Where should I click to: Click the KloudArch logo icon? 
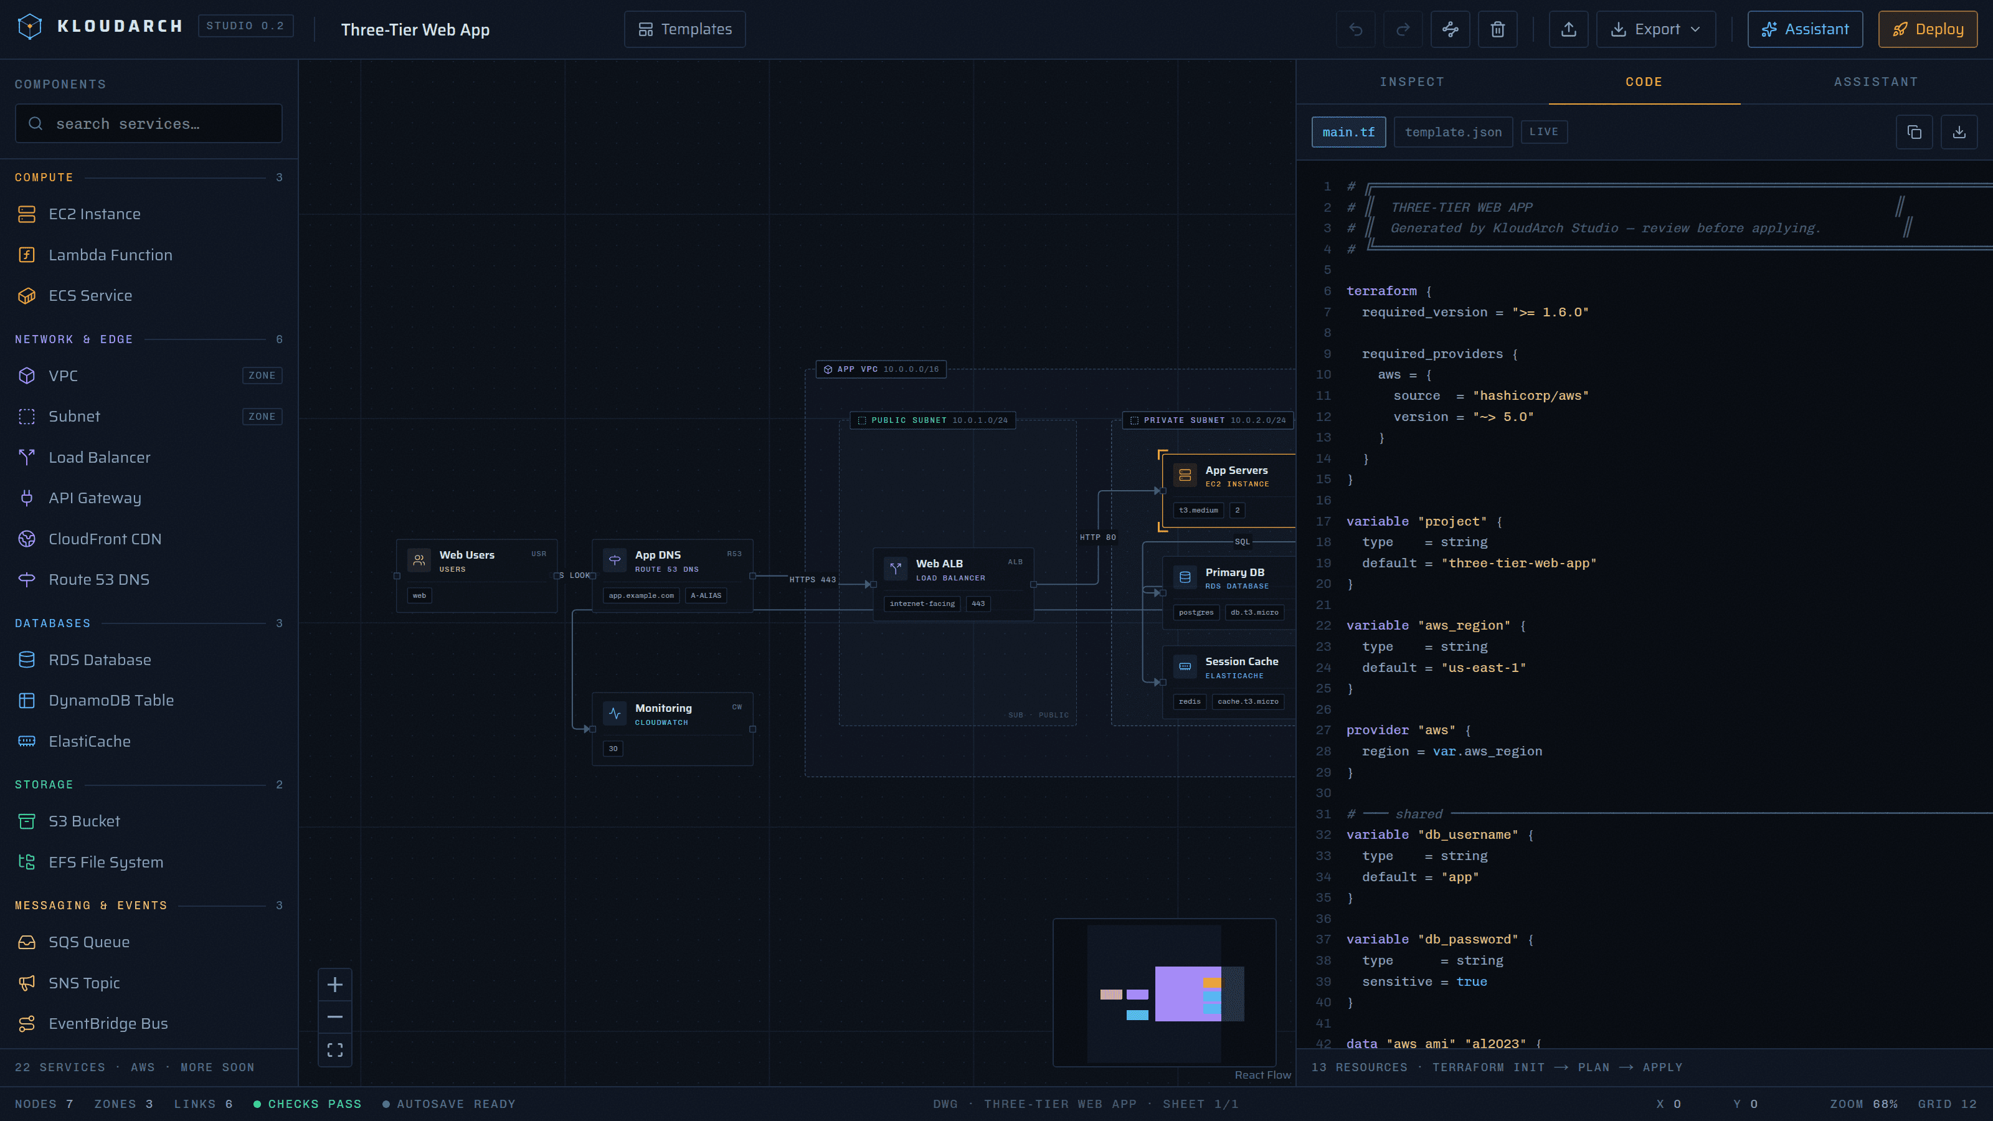(29, 27)
